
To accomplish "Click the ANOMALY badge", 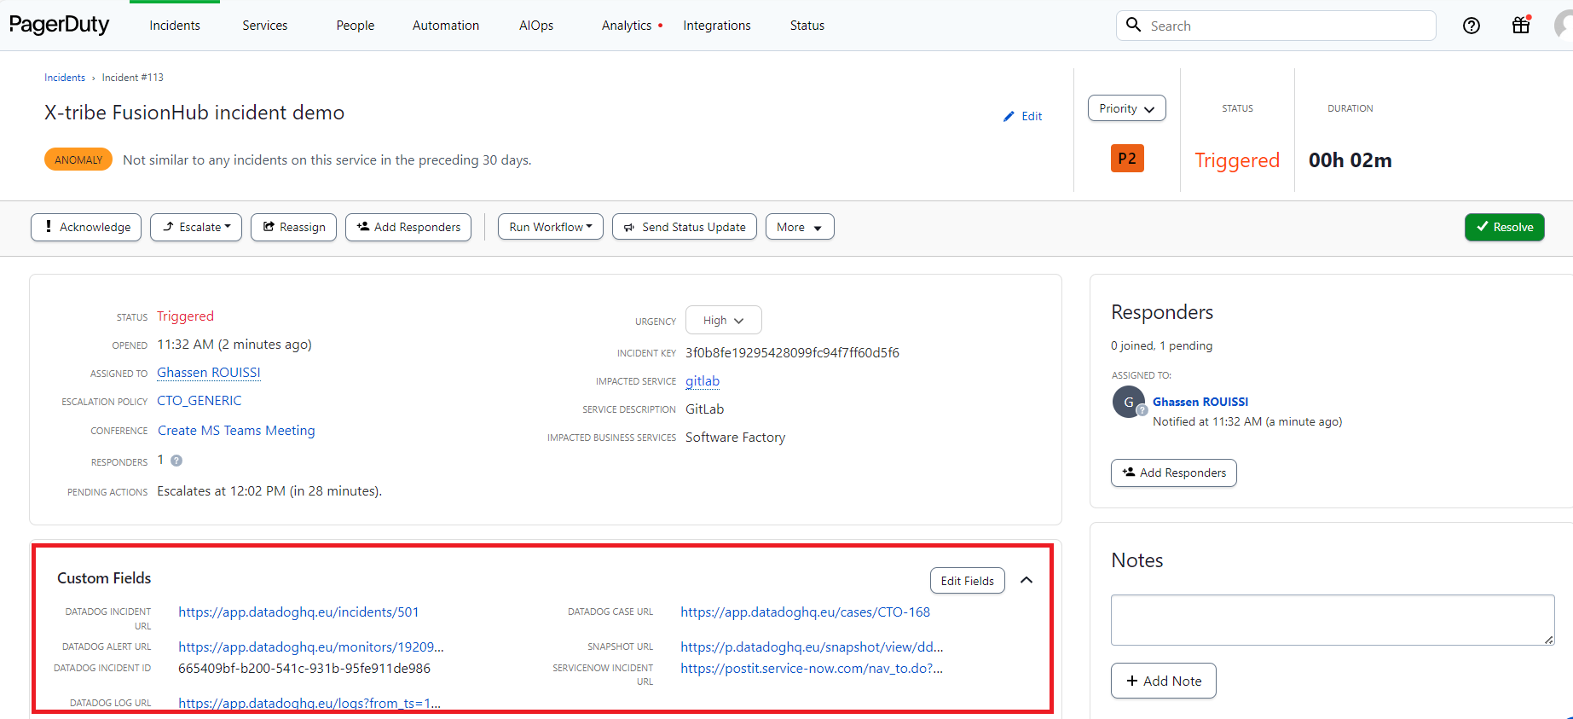I will coord(78,159).
